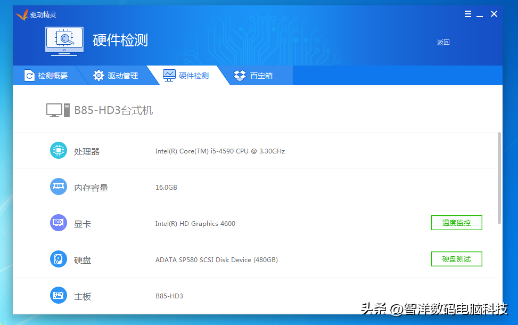
Task: Click the 硬件检测 page heading
Action: 120,40
